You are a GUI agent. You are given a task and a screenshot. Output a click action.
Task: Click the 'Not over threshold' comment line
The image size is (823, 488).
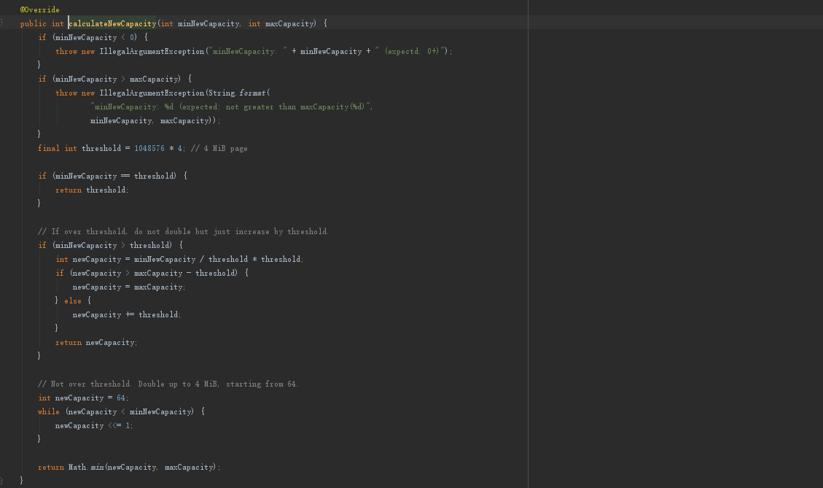point(168,384)
